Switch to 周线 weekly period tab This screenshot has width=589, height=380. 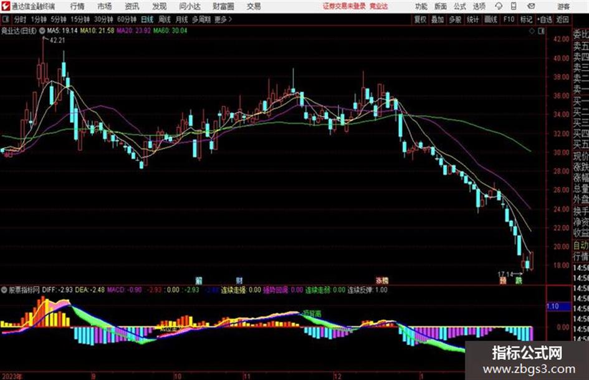pyautogui.click(x=165, y=19)
